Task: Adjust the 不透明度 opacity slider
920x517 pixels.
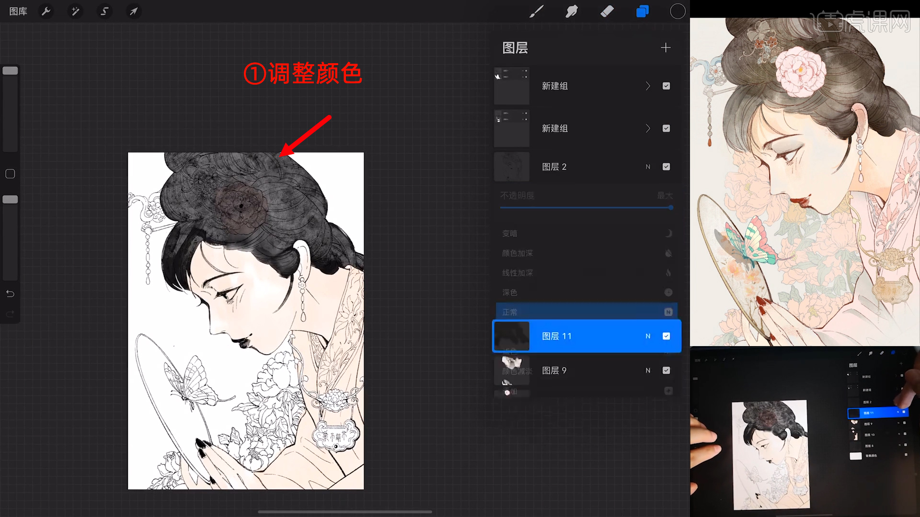Action: coord(586,207)
